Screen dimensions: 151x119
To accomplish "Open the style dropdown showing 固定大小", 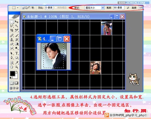I will coord(94,8).
